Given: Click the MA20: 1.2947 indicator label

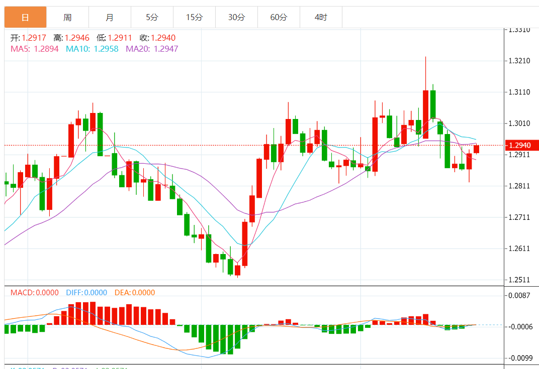Looking at the screenshot, I should tap(152, 49).
